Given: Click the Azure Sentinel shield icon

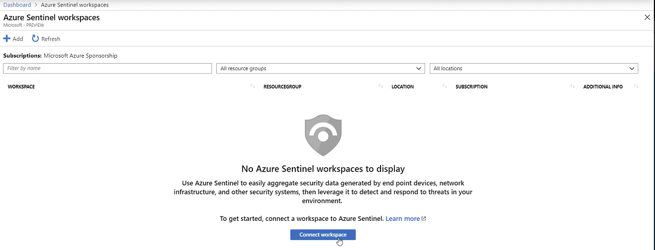Looking at the screenshot, I should point(323,136).
